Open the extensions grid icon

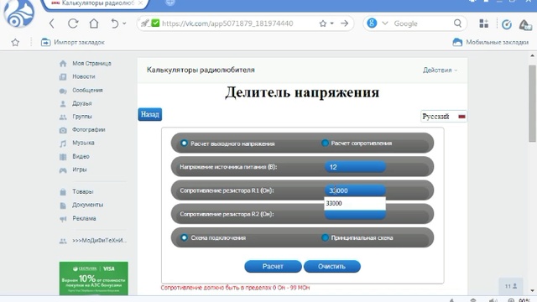[x=483, y=23]
